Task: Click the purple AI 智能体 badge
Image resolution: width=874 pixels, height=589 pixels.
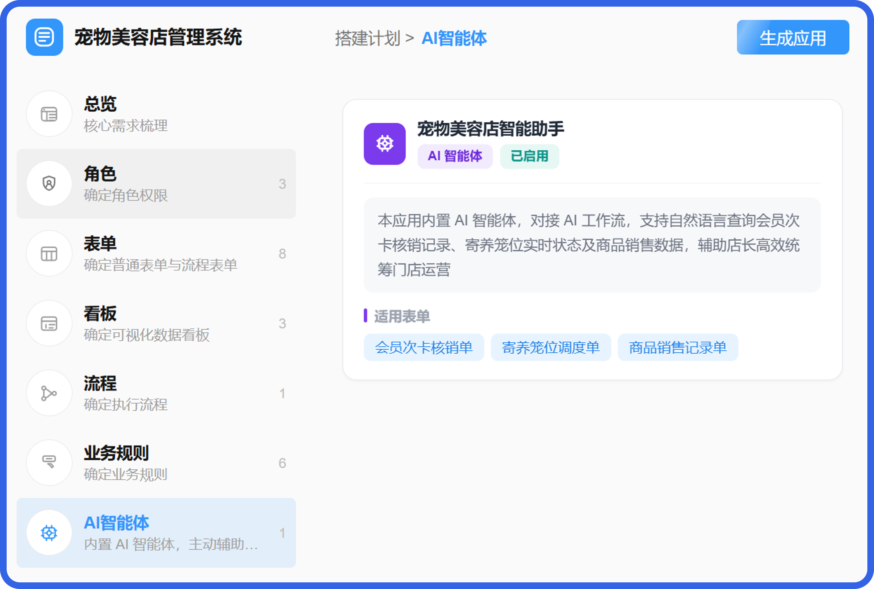Action: 455,156
